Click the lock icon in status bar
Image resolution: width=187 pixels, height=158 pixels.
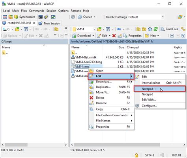pyautogui.click(x=137, y=155)
